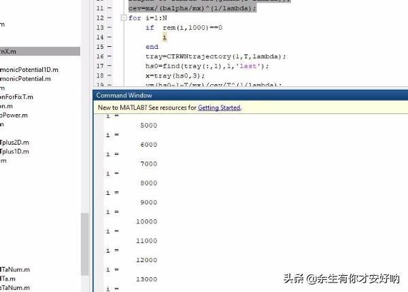Click the cev=mx/(balpha/mx) line in the editor
408x292 pixels.
click(x=192, y=9)
